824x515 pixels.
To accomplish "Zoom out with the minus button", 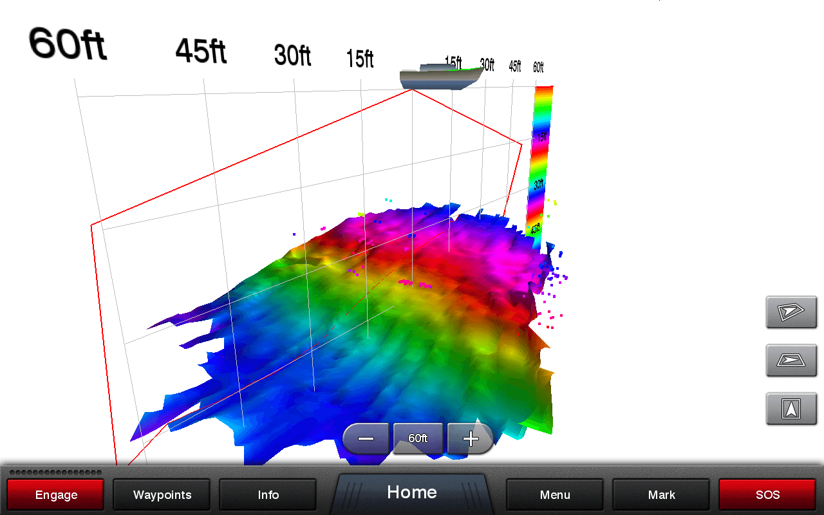I will coord(366,439).
